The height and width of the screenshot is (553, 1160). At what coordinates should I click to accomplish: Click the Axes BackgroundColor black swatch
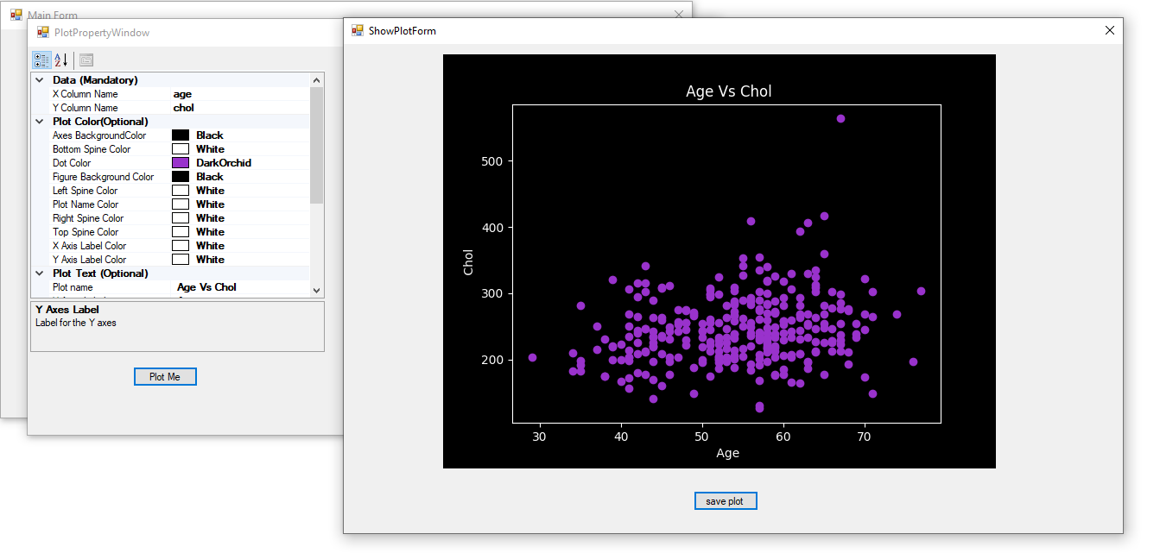click(181, 135)
